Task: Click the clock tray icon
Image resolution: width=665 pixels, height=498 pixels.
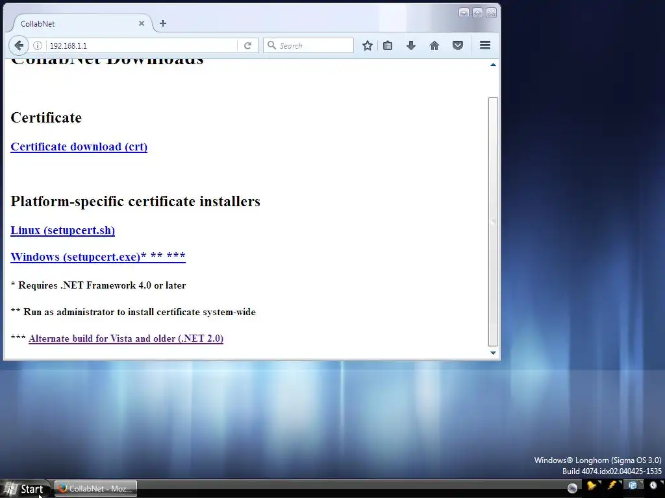Action: tap(653, 486)
